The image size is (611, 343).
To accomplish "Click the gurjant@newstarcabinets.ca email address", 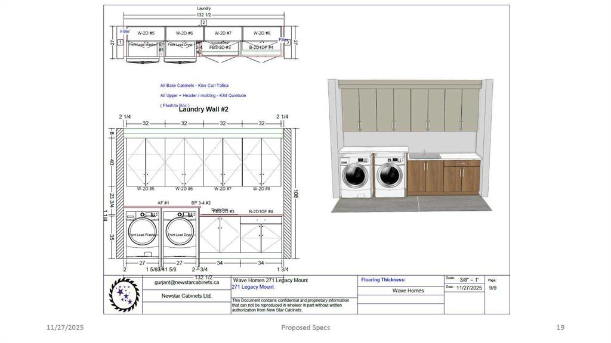I will [187, 283].
